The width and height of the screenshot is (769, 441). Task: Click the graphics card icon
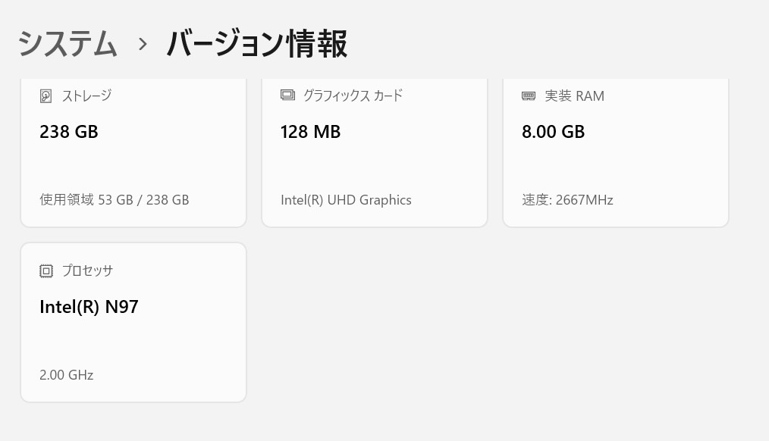287,95
